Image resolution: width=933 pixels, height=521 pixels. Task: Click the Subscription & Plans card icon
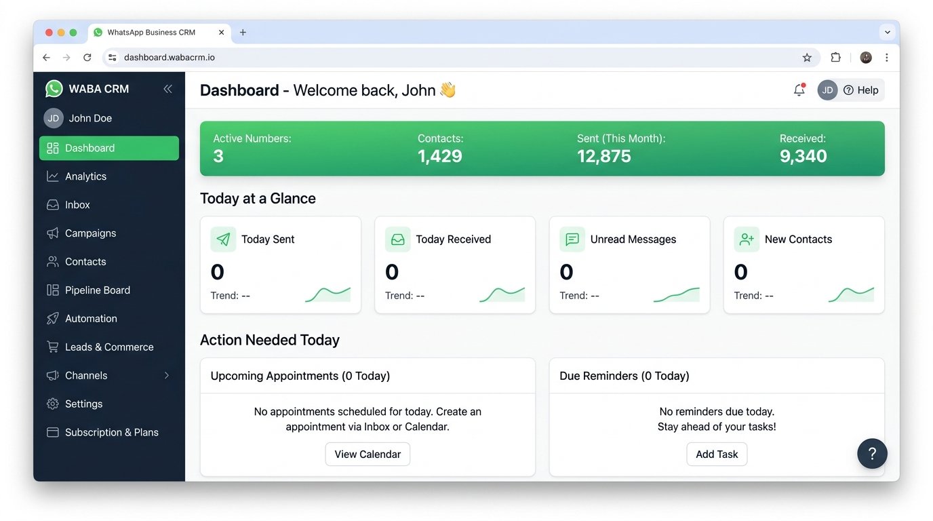(52, 433)
